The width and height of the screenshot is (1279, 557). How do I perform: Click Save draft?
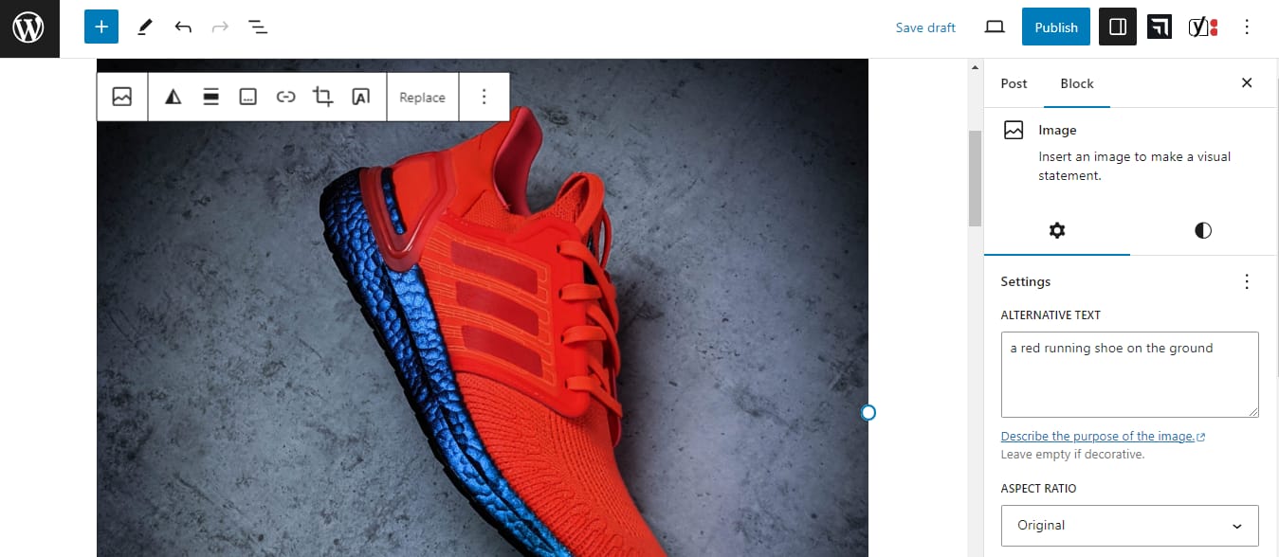tap(925, 27)
